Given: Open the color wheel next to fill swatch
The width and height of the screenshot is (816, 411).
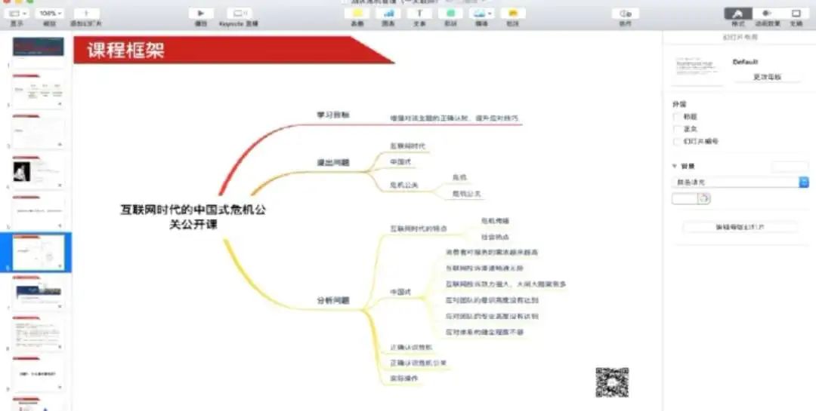Looking at the screenshot, I should (x=704, y=198).
